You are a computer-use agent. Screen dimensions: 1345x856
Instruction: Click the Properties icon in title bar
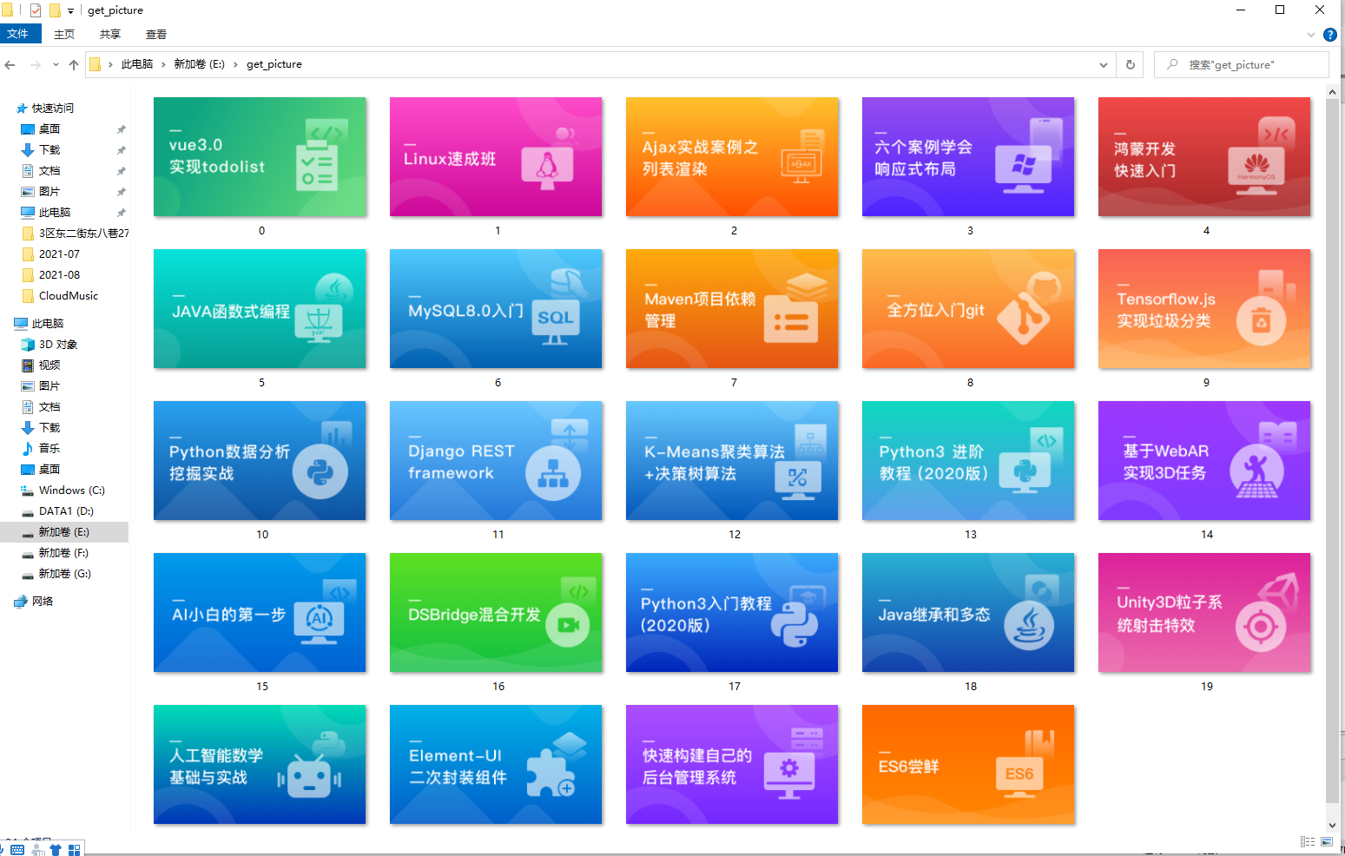tap(36, 10)
